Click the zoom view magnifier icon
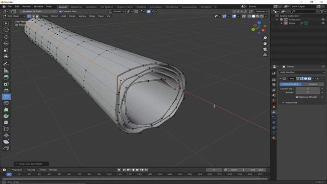Viewport: 327px width, 184px height. (265, 38)
